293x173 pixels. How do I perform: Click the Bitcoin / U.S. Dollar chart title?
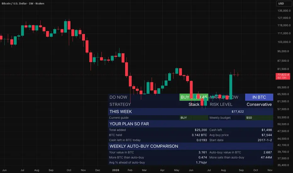click(x=23, y=3)
